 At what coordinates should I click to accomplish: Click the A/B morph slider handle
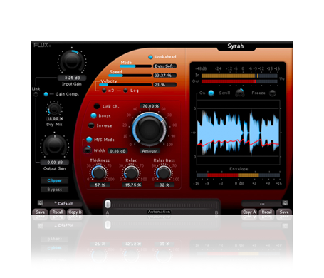[x=108, y=204]
